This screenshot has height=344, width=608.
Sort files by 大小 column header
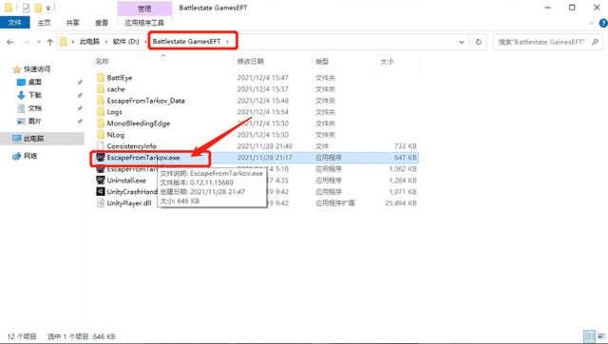pos(388,61)
